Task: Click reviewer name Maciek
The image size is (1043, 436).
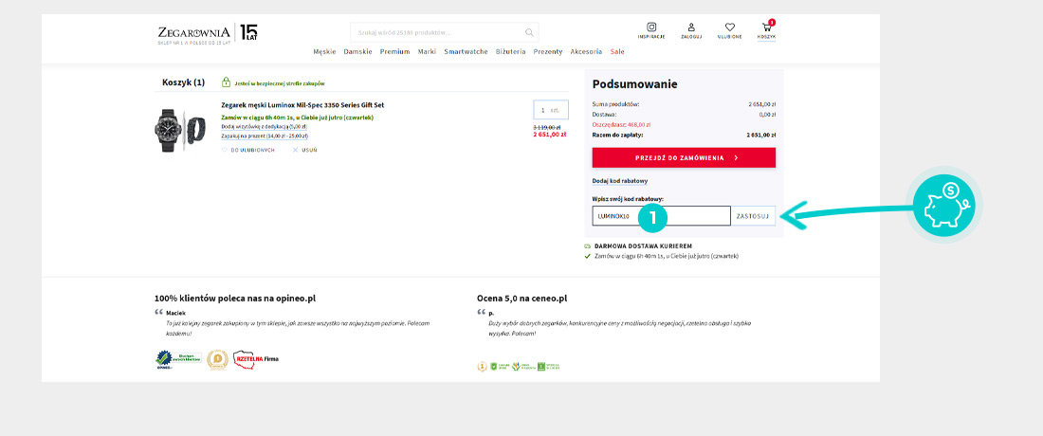Action: point(175,313)
